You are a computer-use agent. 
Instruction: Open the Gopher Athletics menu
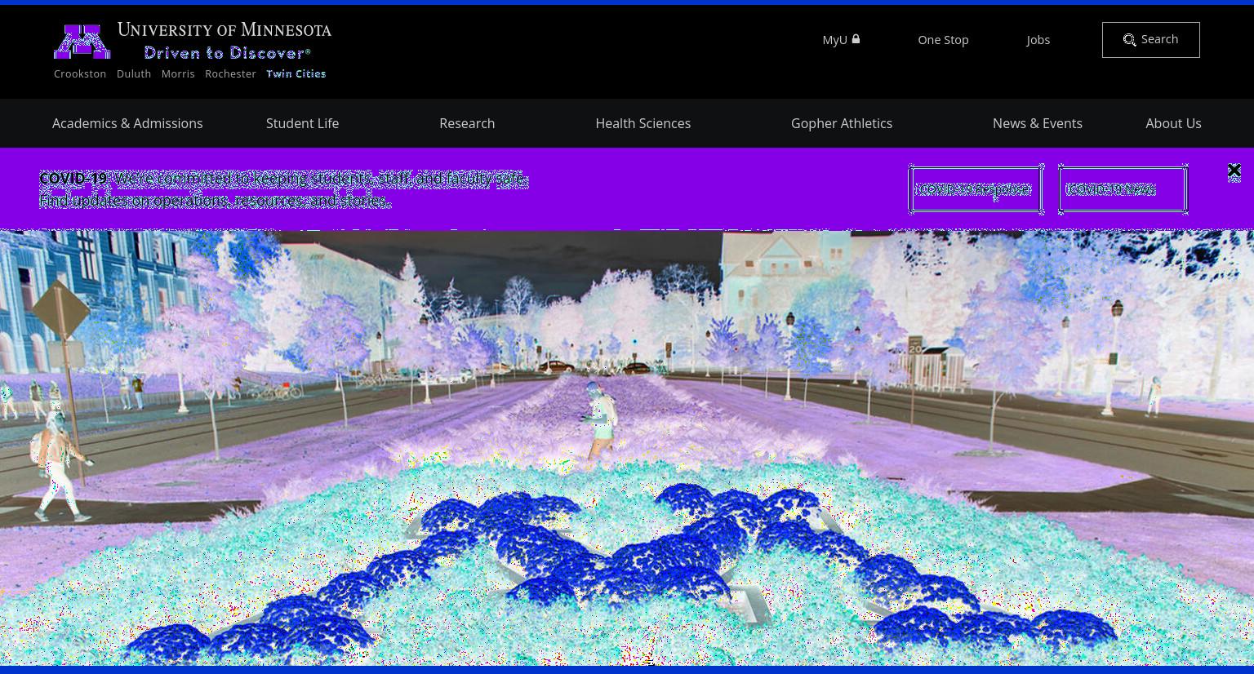pyautogui.click(x=842, y=123)
